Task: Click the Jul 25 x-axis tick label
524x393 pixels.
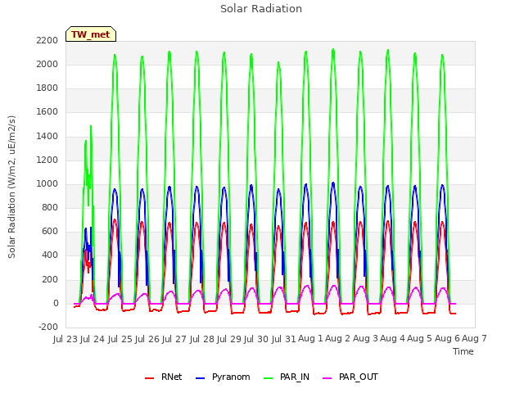Action: click(x=120, y=339)
